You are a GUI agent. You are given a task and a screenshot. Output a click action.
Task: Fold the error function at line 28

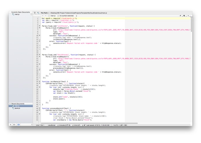pos(40,70)
